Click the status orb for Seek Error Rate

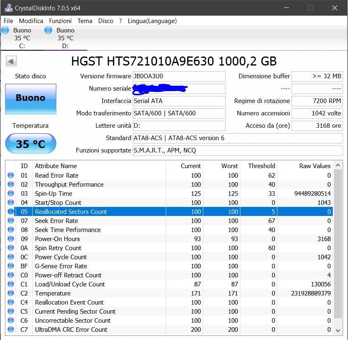click(x=11, y=220)
